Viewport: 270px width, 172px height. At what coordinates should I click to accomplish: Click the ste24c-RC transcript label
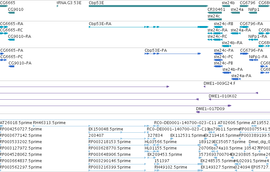(x=217, y=36)
